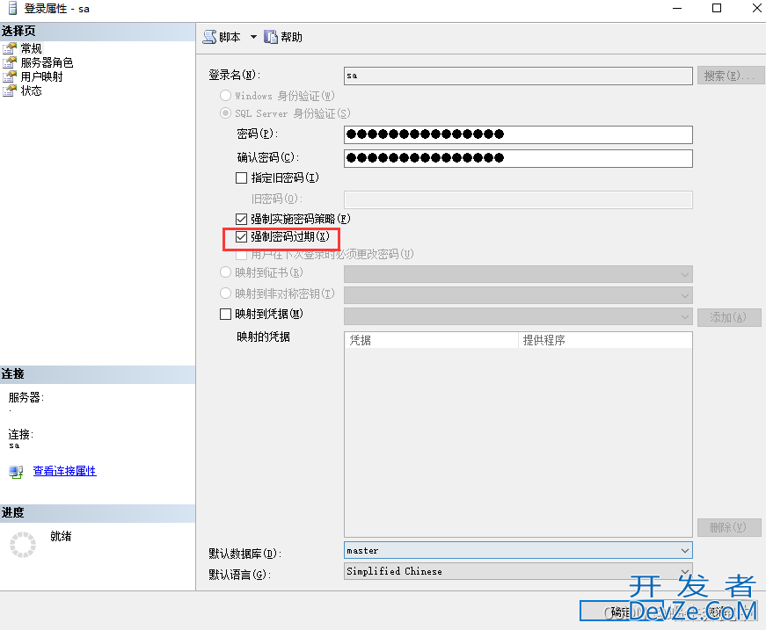
Task: Click the 删除 button
Action: point(729,527)
